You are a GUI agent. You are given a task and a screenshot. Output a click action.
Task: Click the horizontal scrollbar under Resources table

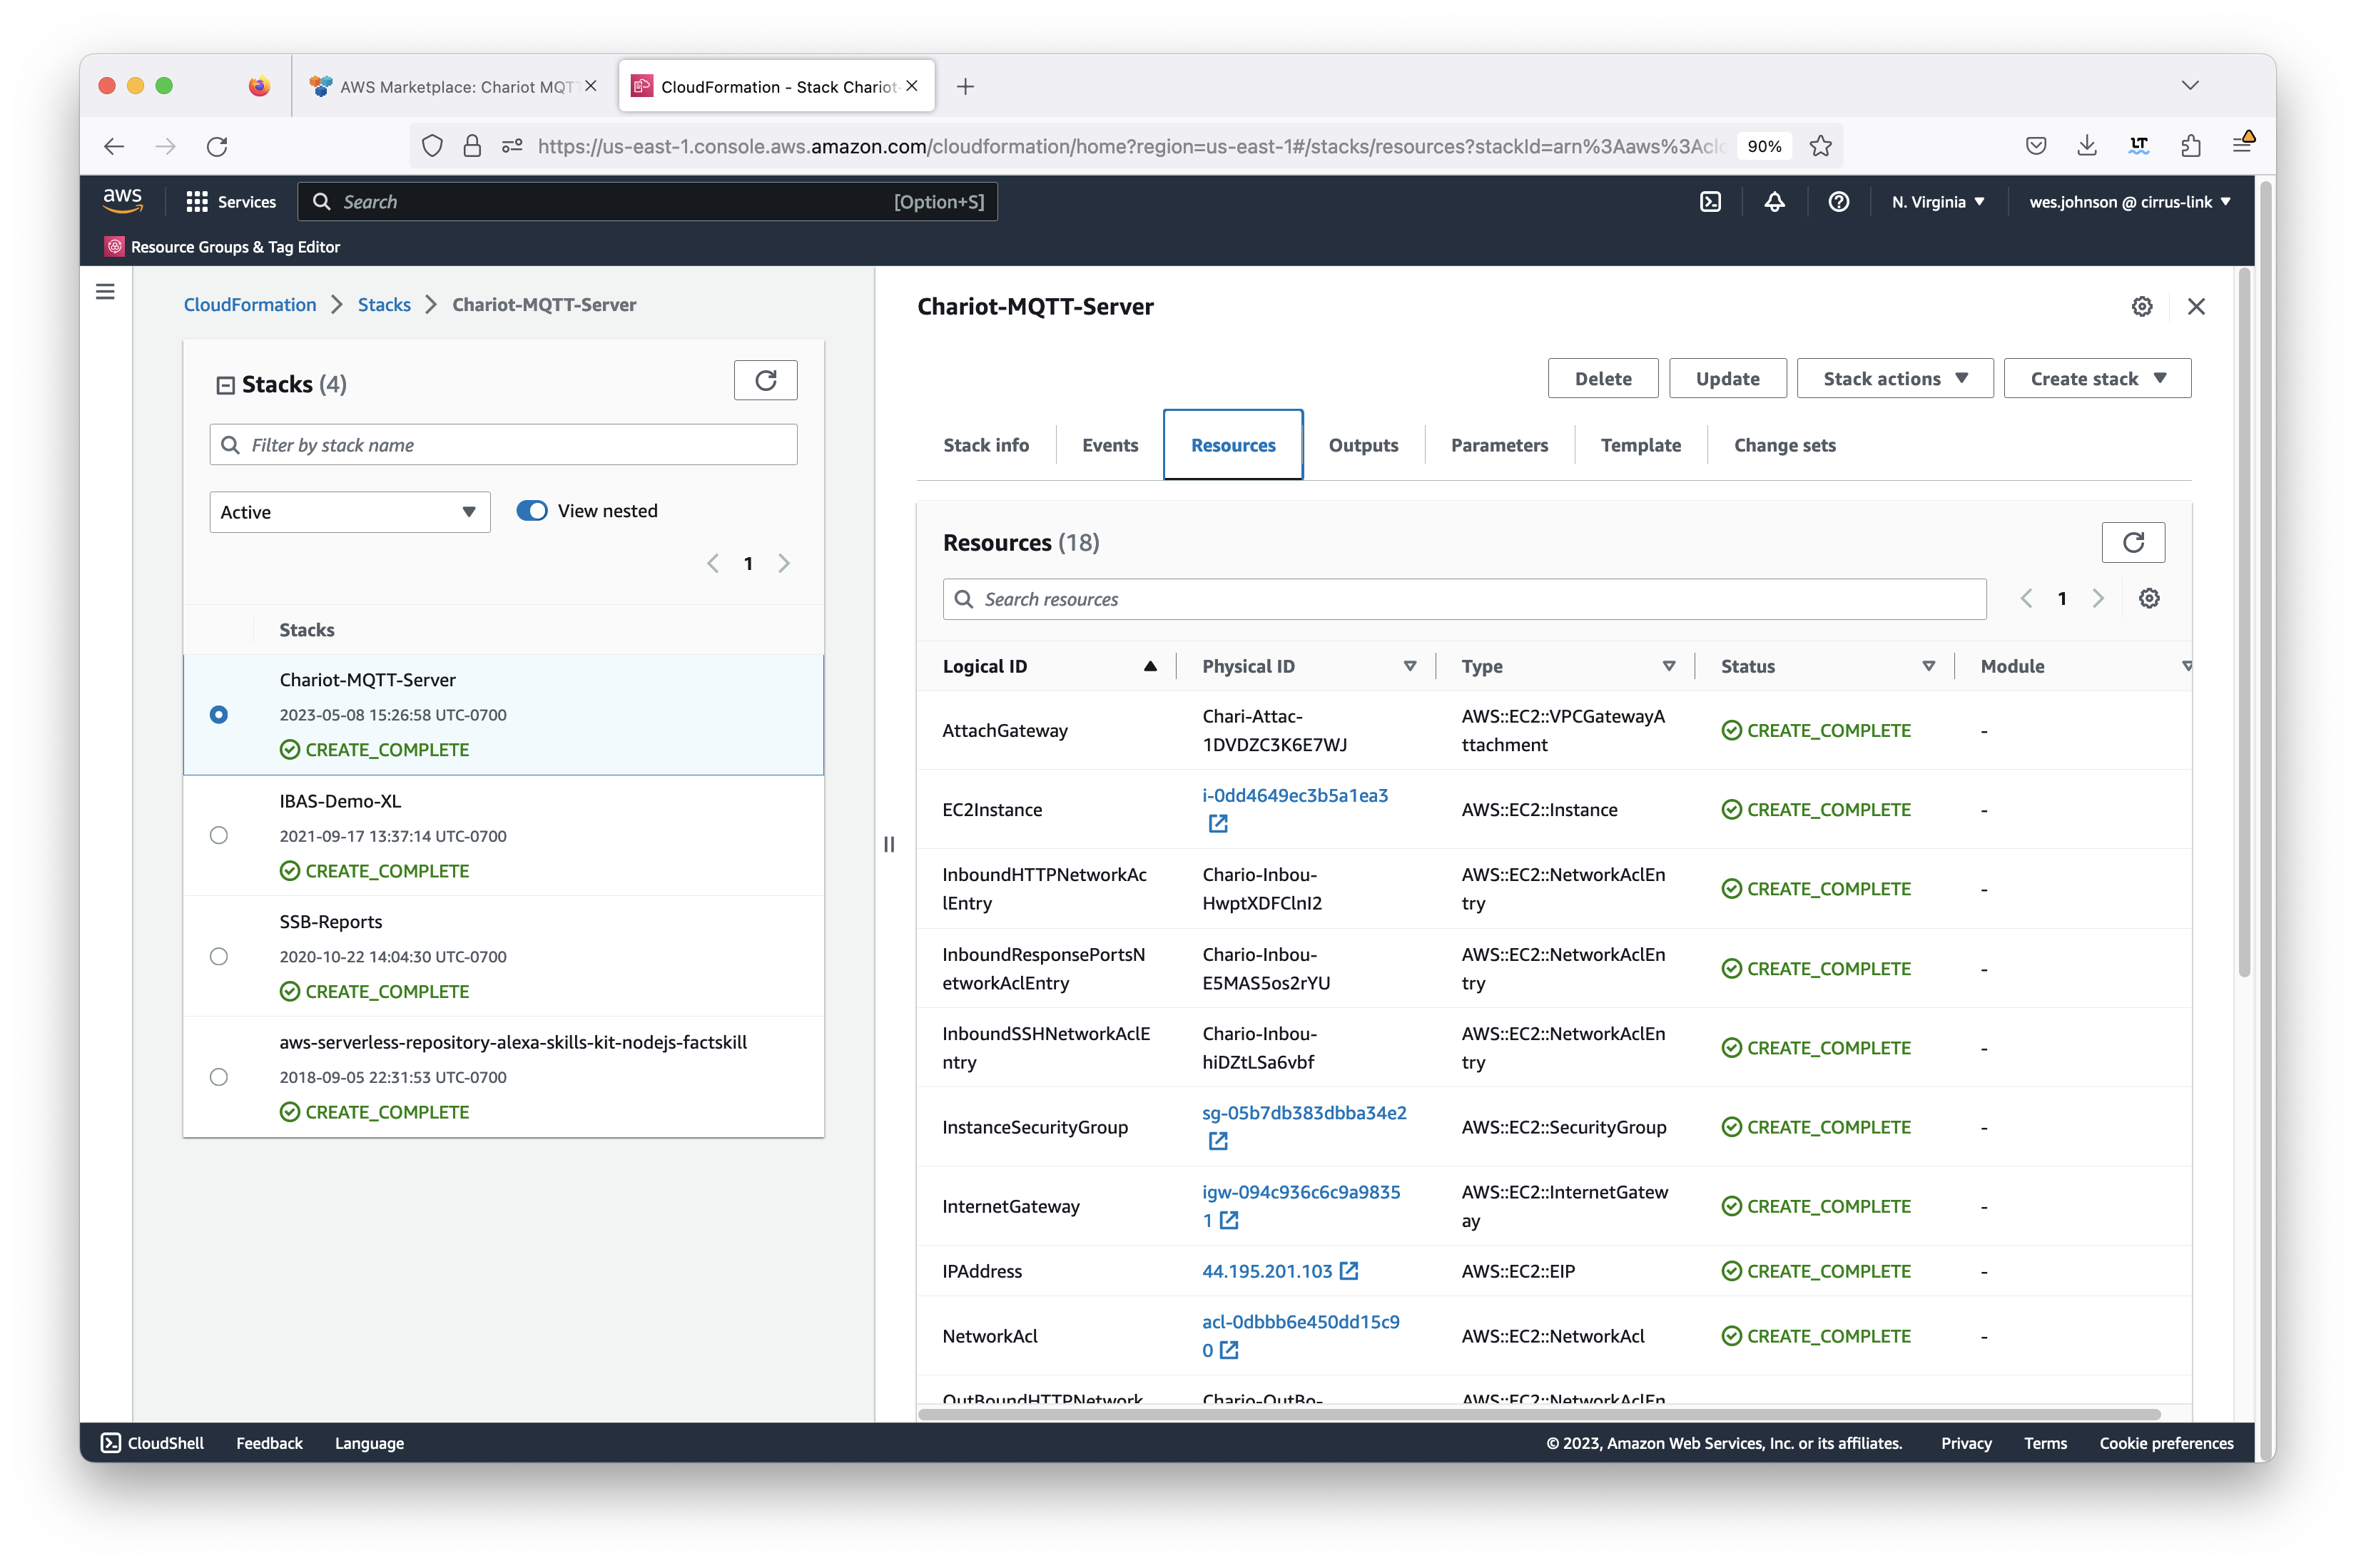point(1539,1414)
